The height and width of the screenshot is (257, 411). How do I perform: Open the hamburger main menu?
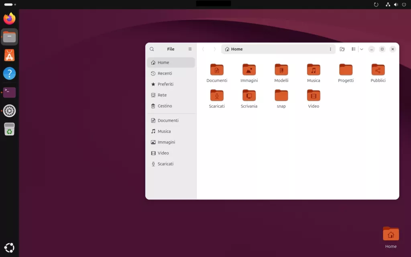point(190,49)
